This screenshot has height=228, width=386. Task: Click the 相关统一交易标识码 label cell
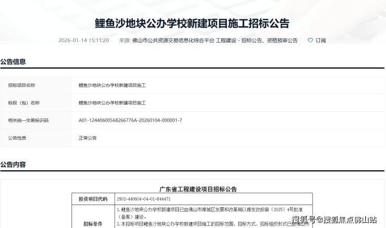point(28,120)
